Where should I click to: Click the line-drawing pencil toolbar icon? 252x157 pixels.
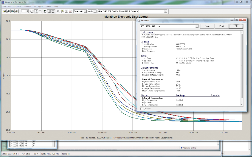point(66,11)
